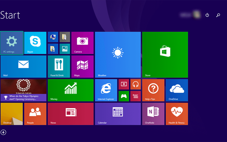
Task: Launch the News tile
Action: (71, 114)
